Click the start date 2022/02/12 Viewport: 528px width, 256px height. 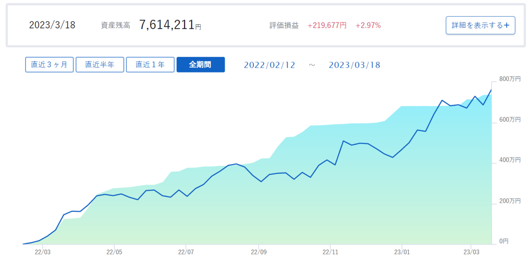270,65
